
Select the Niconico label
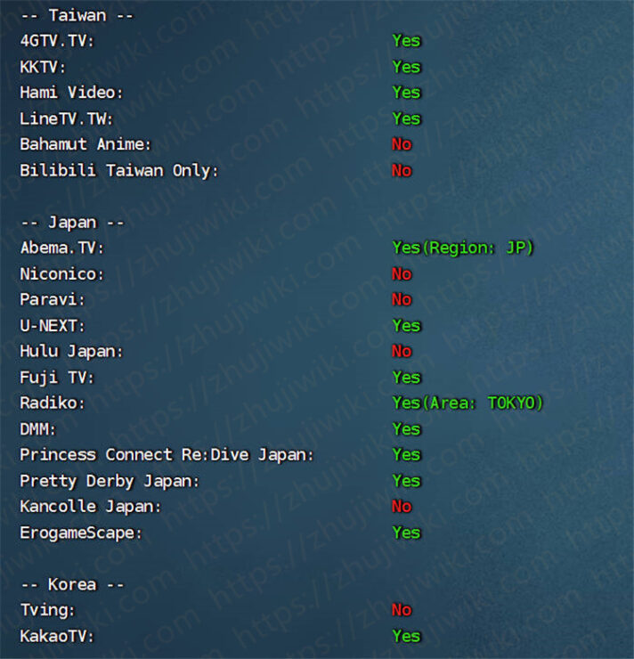coord(62,274)
